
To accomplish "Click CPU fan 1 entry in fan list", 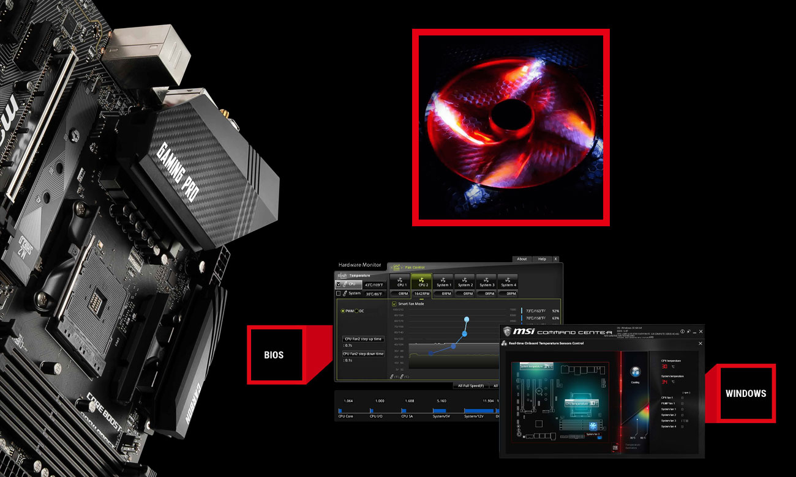I will [x=672, y=398].
